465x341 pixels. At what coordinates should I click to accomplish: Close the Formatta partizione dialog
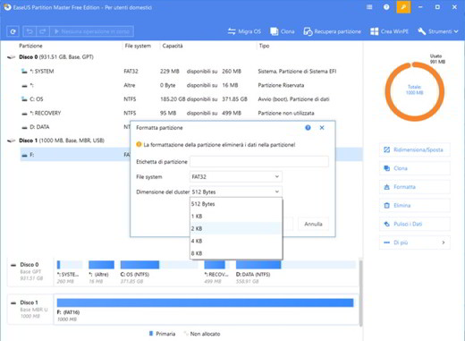(x=322, y=128)
